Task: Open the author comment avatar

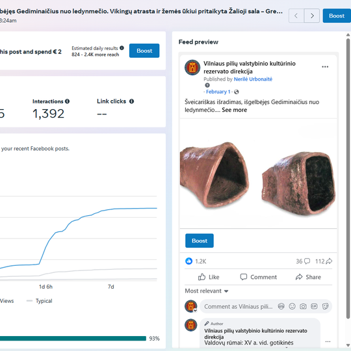Action: 191,325
